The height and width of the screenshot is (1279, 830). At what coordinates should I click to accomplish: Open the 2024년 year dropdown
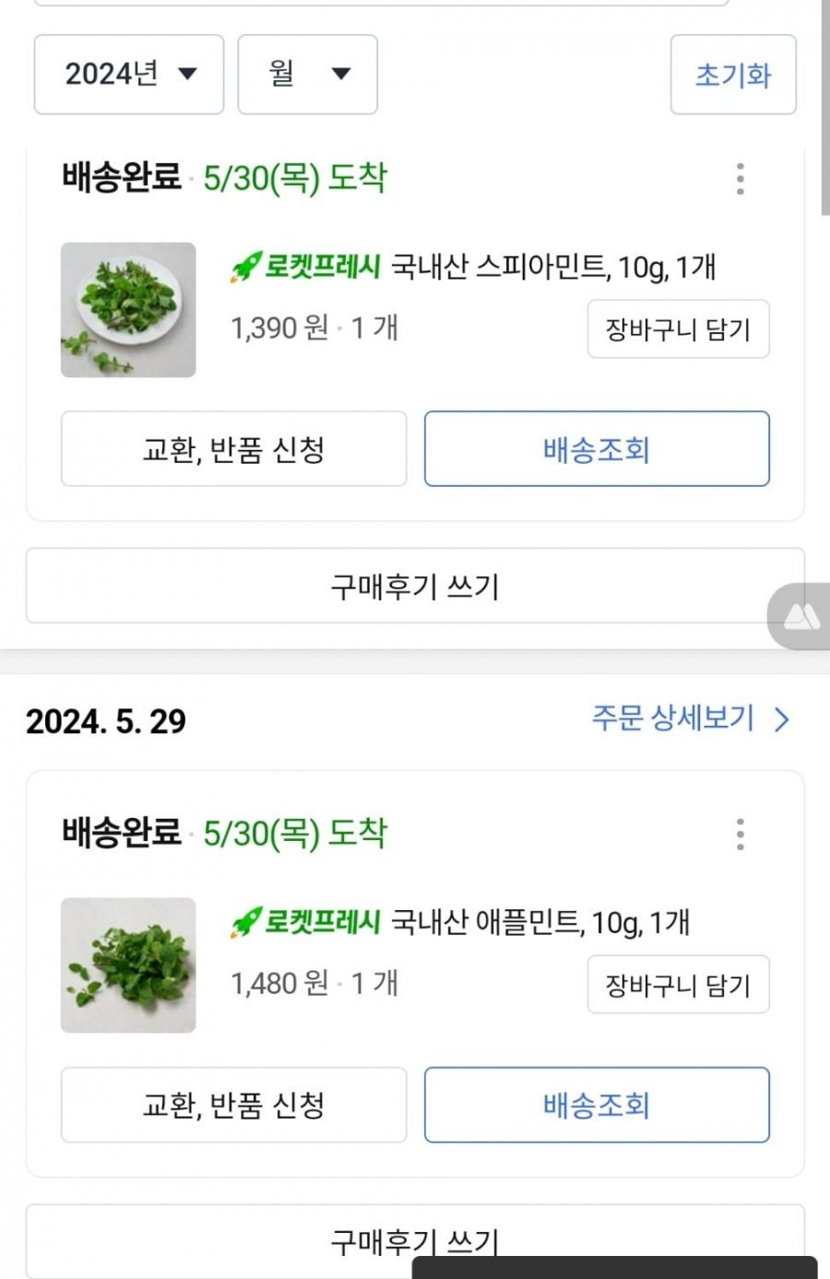[x=129, y=75]
